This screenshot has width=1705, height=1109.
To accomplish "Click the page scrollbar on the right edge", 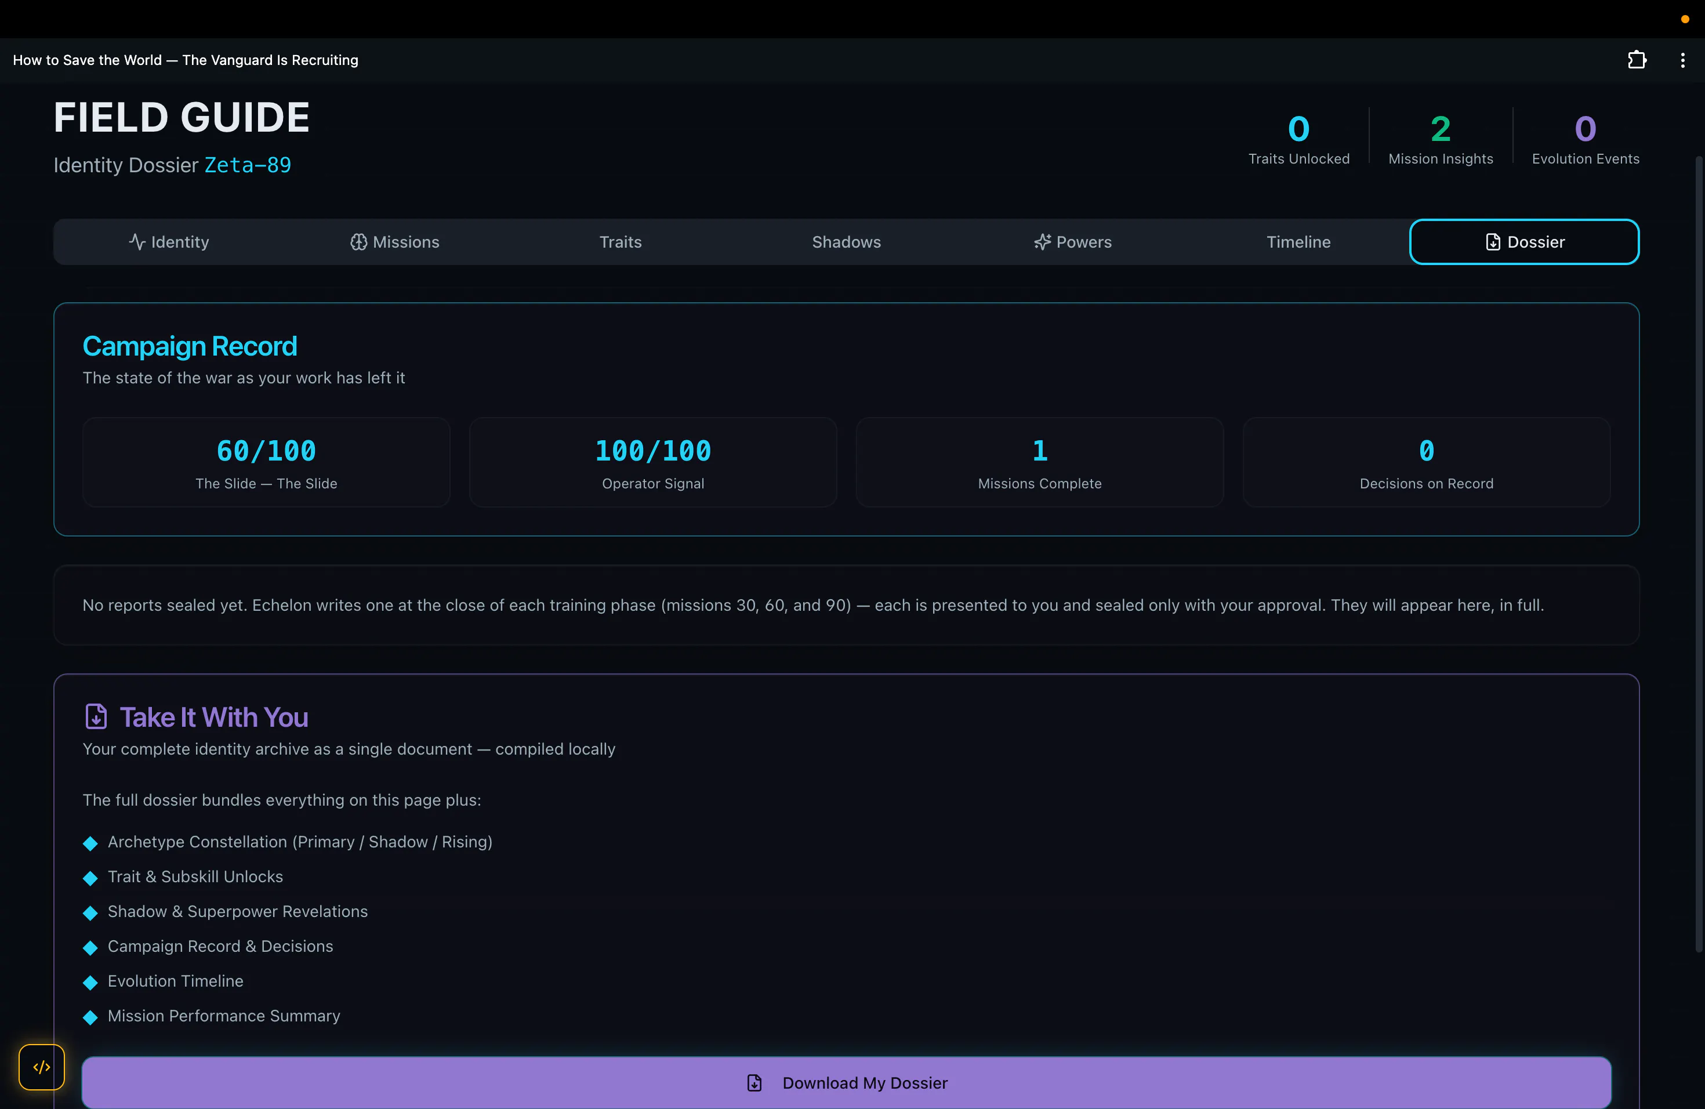I will 1699,553.
